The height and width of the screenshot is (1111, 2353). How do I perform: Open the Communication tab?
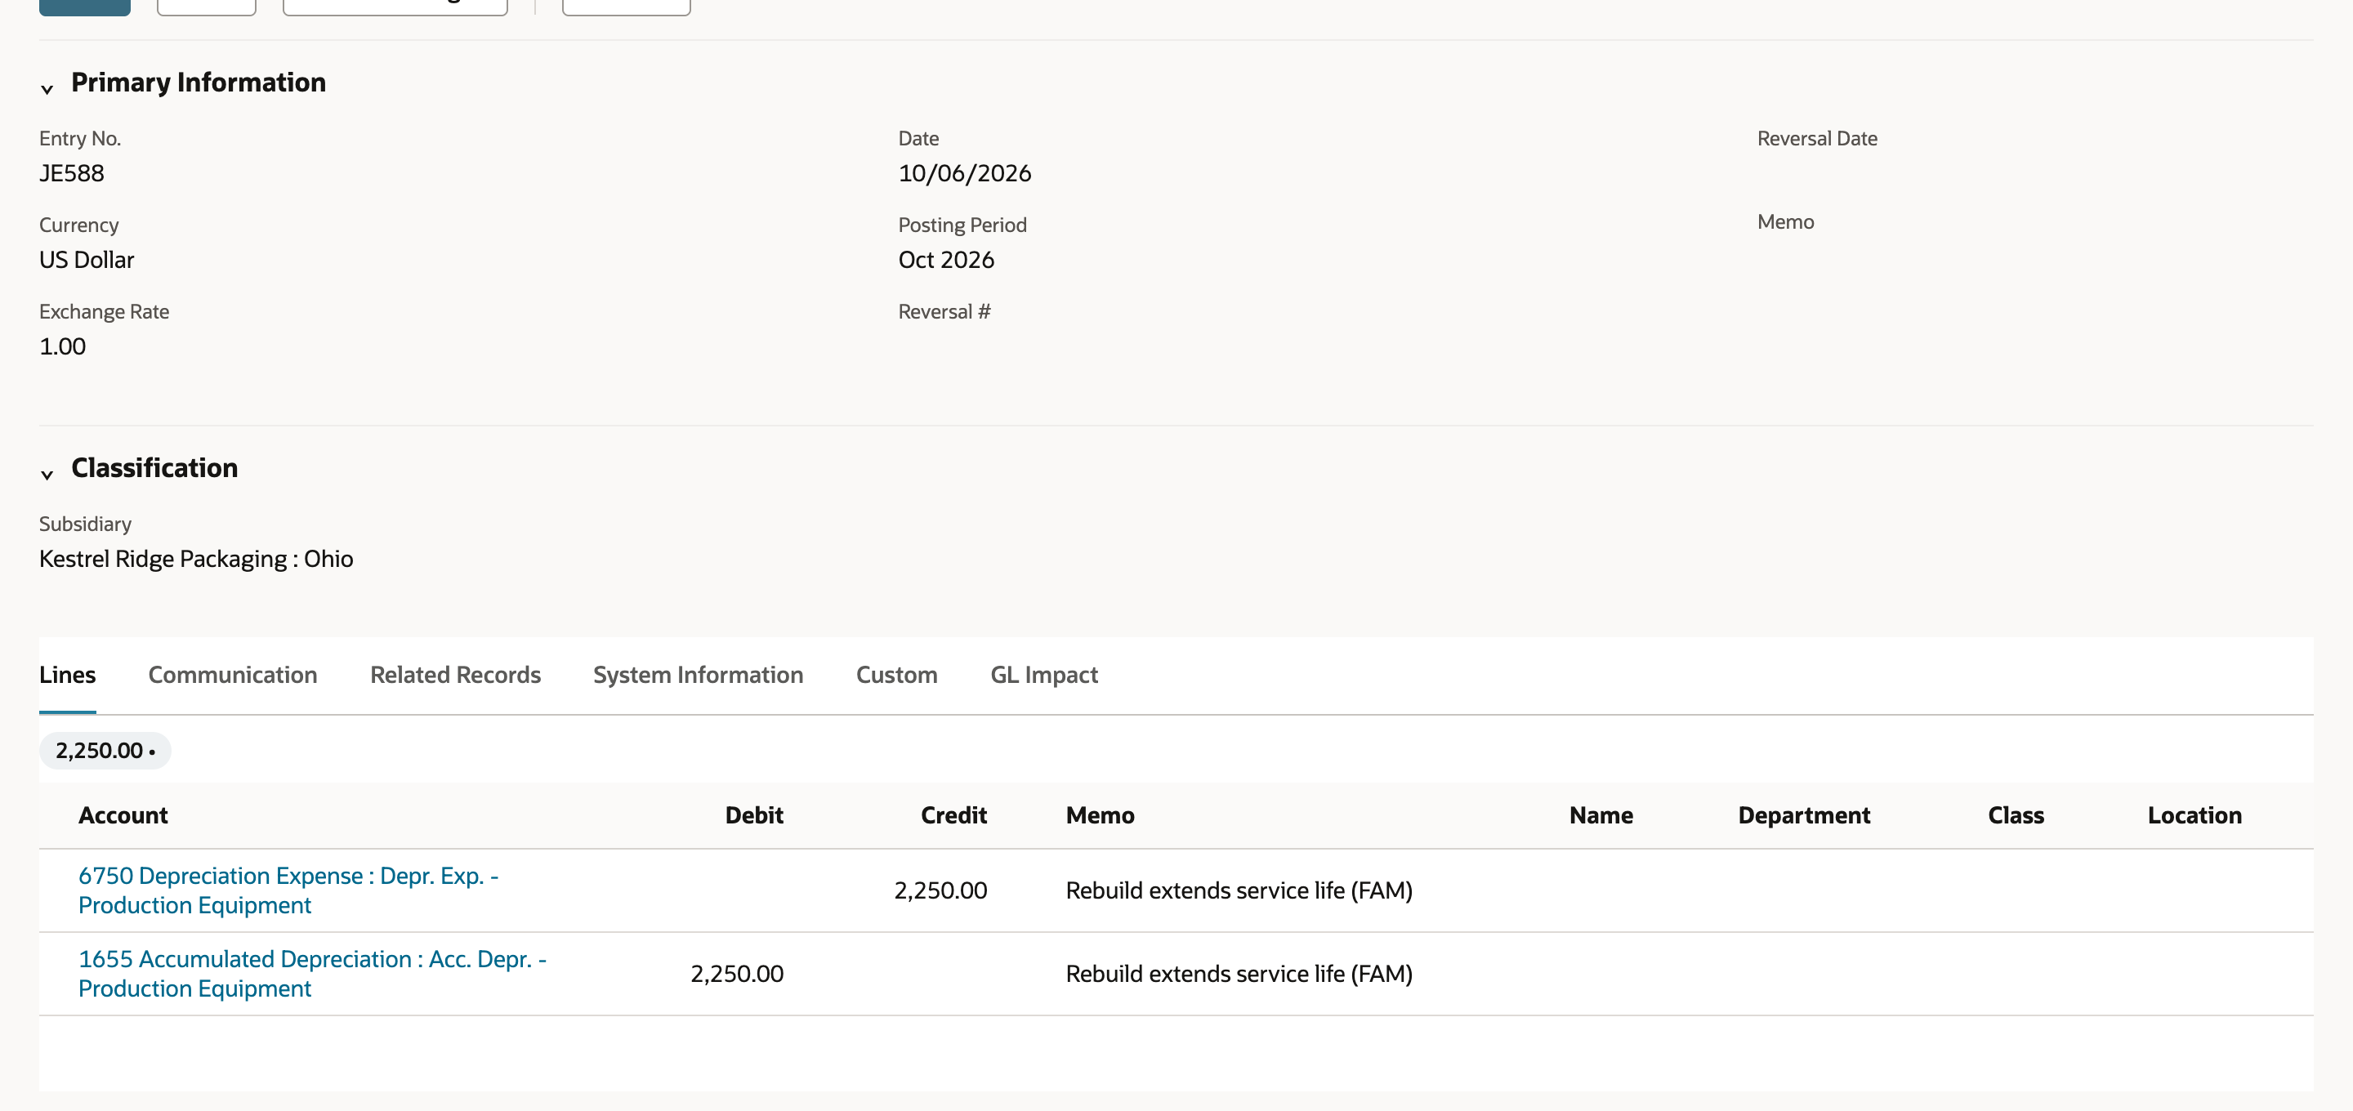[233, 674]
